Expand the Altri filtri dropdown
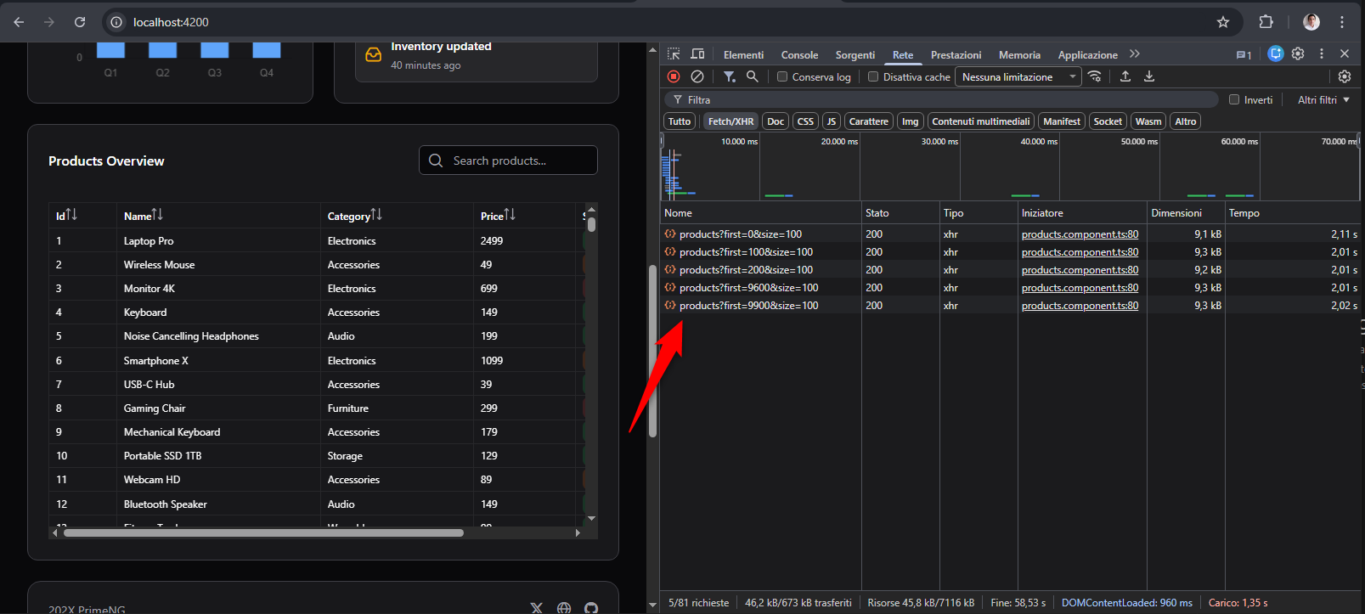1365x614 pixels. click(1323, 99)
